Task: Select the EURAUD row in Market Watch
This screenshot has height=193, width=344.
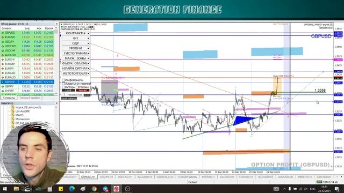Action: [27, 77]
